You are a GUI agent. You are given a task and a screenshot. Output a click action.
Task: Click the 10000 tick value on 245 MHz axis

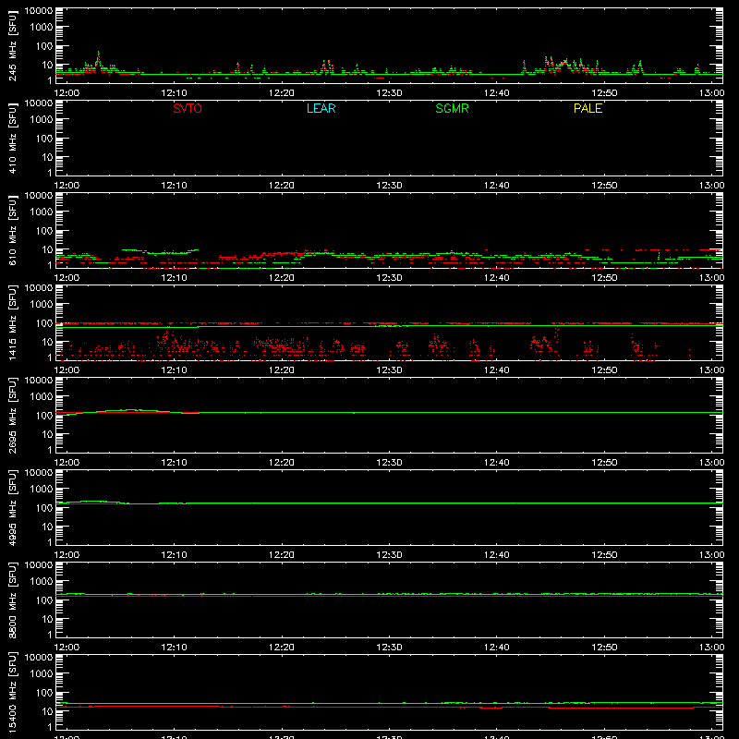tap(39, 11)
